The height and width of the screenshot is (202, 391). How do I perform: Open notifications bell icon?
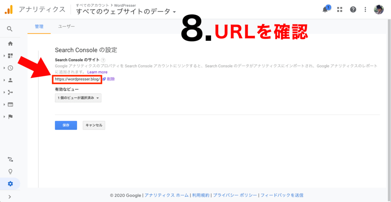point(325,10)
